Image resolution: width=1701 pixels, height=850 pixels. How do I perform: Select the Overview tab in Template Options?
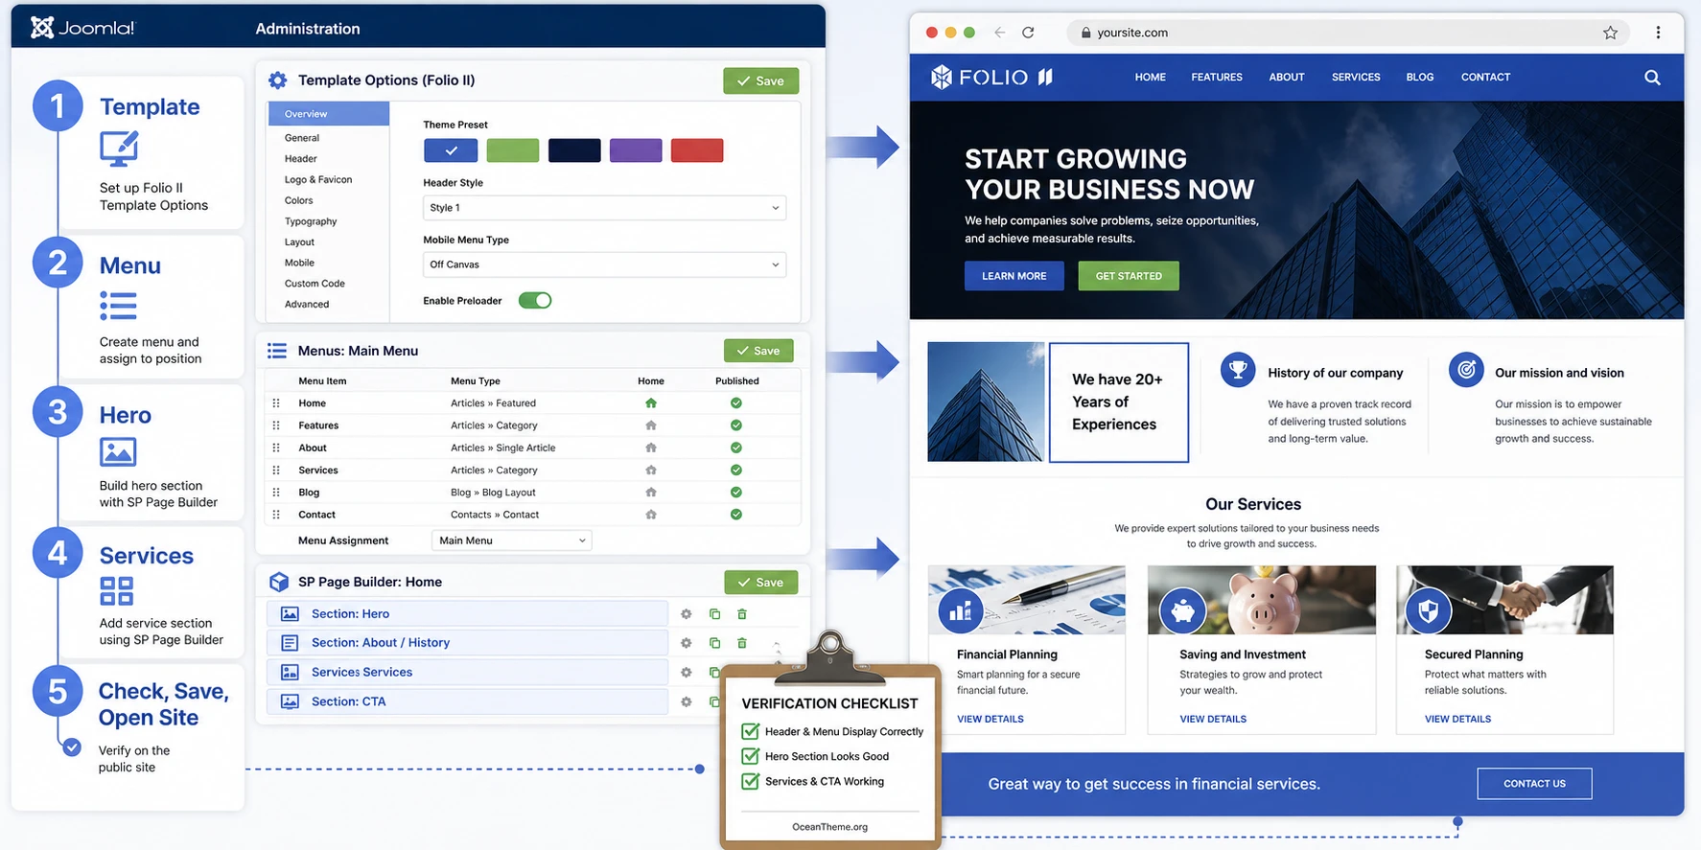(329, 114)
